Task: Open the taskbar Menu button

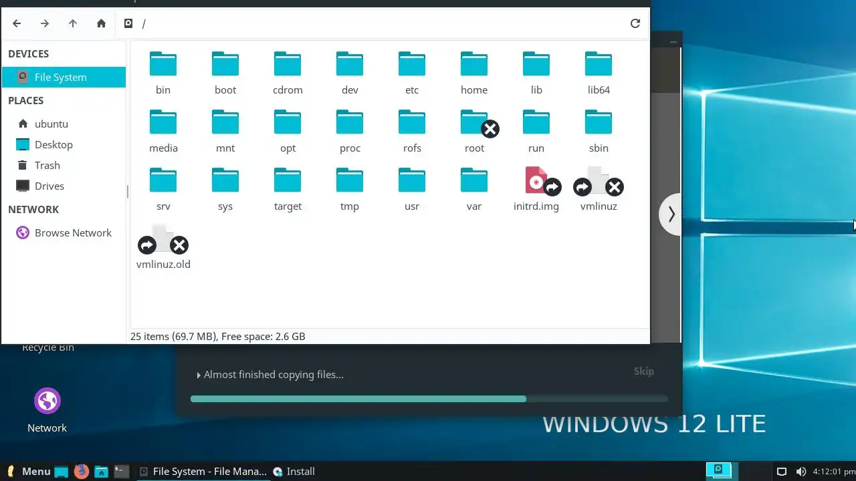Action: (x=28, y=471)
